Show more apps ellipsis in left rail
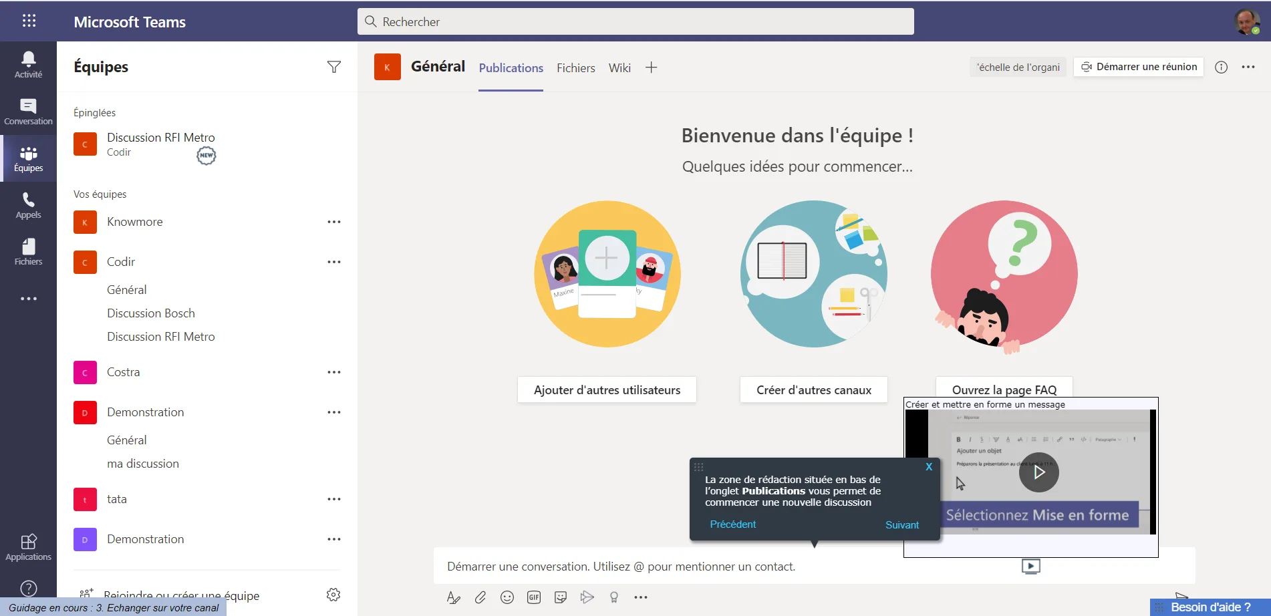The image size is (1271, 616). [x=28, y=299]
